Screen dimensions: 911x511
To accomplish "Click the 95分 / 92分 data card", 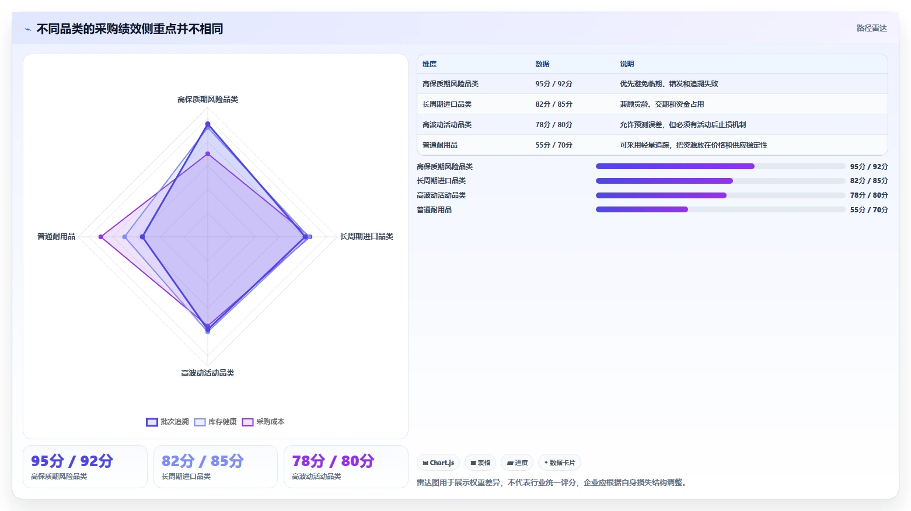I will 85,467.
